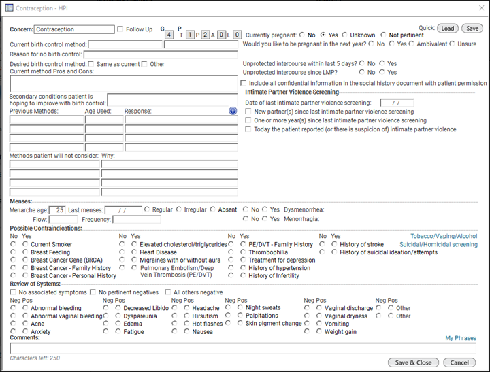The height and width of the screenshot is (372, 490).
Task: Close the Contraception - HPI window
Action: 482,7
